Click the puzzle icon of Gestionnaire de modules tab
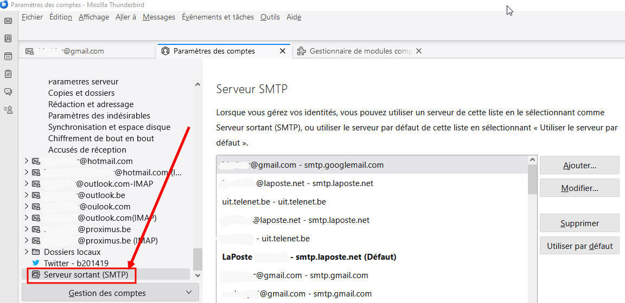 302,51
